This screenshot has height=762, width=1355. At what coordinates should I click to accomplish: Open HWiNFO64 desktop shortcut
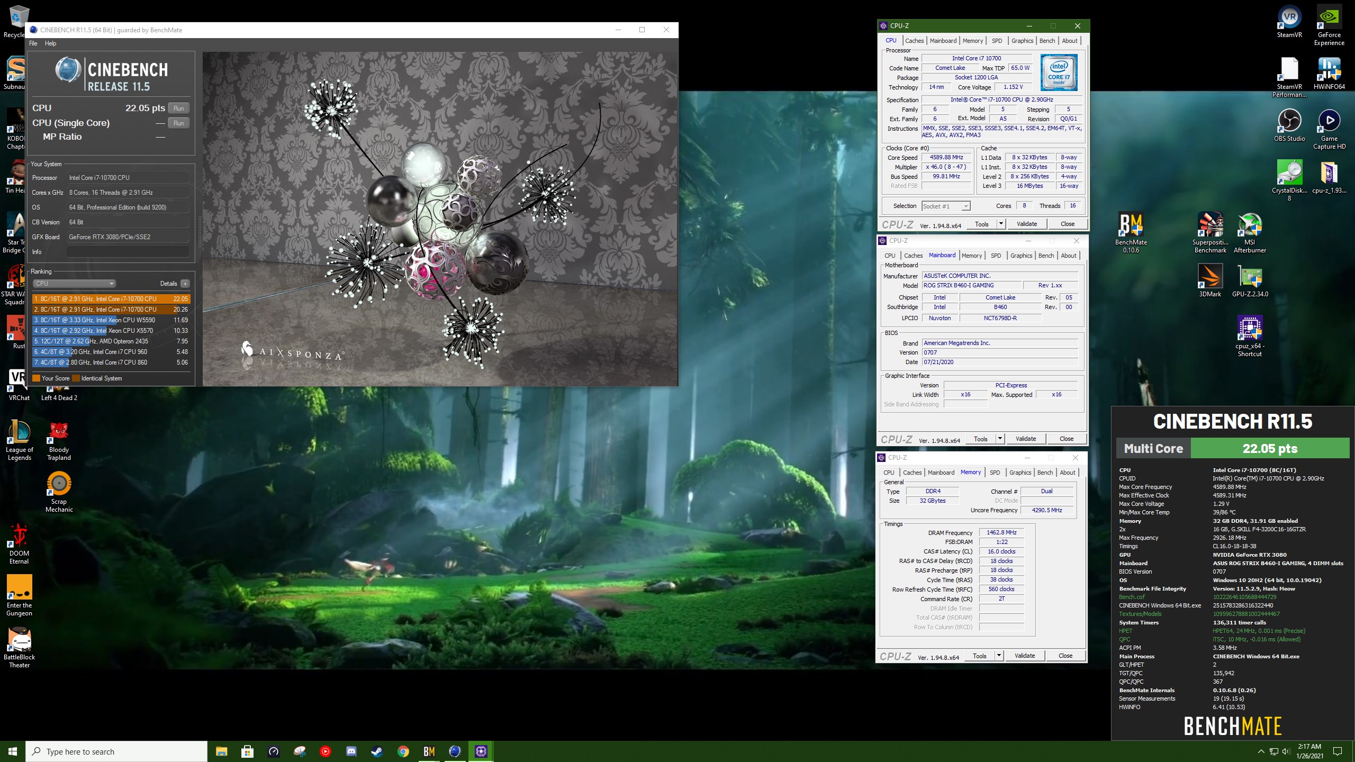point(1329,73)
